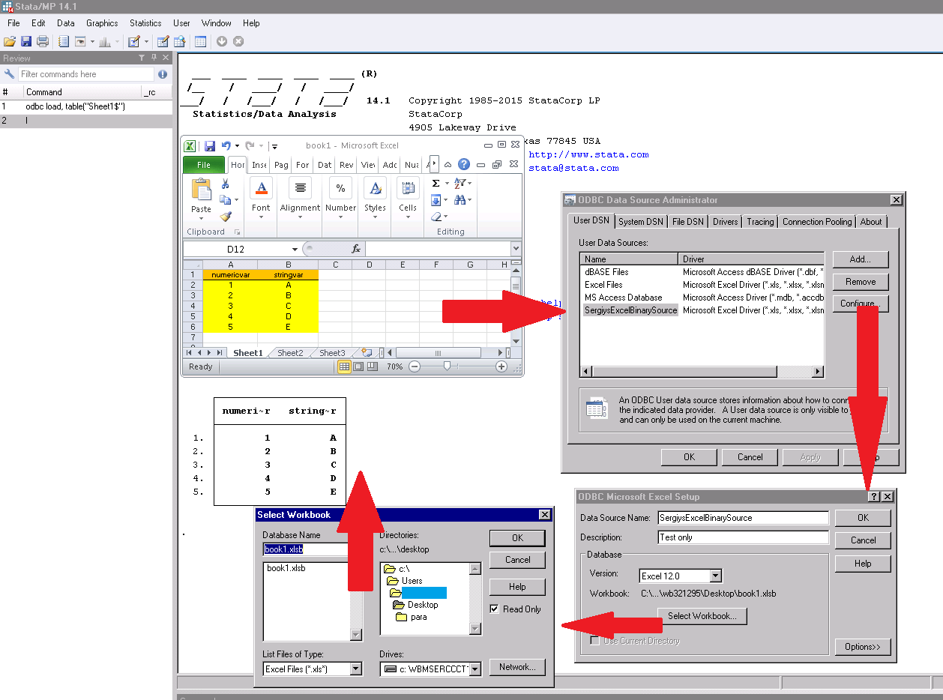Open the Excel Version dropdown showing Excel 12.0

[x=715, y=576]
